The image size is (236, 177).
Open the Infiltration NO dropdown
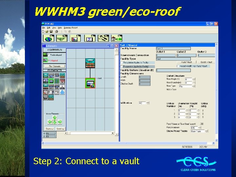[x=148, y=103]
